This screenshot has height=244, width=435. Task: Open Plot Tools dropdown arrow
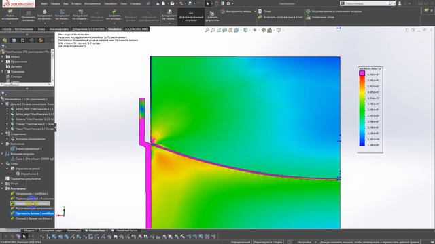coord(255,12)
